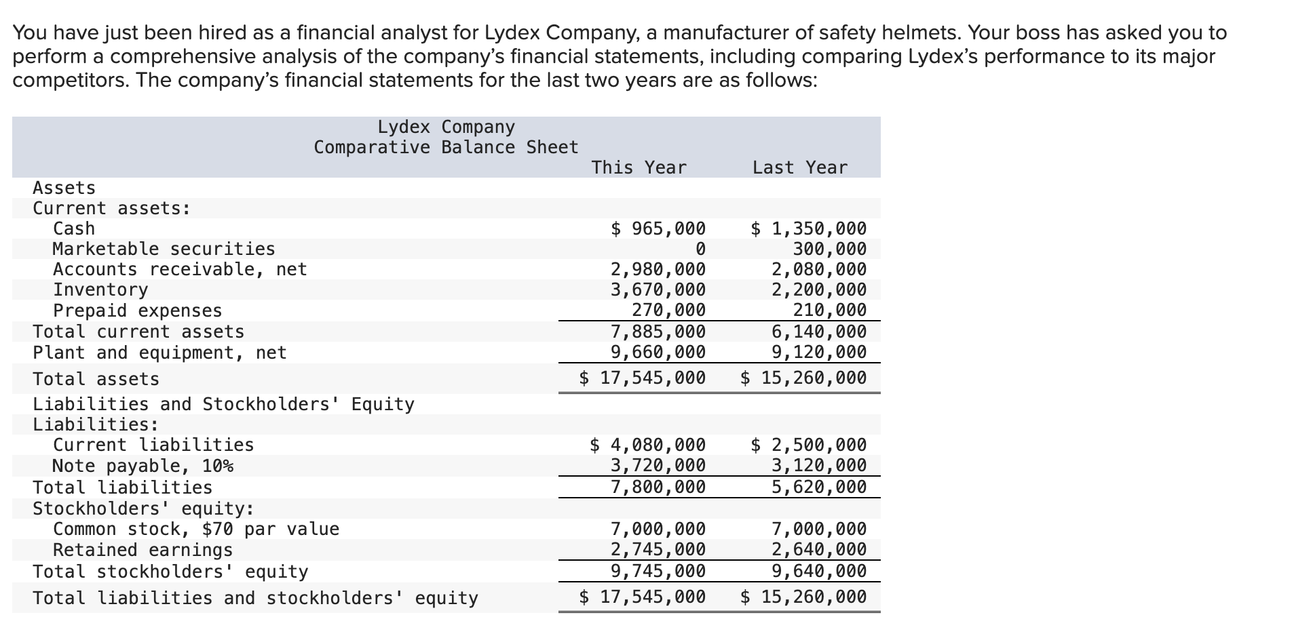Click the 'Total current assets' label
This screenshot has height=636, width=1292.
138,332
